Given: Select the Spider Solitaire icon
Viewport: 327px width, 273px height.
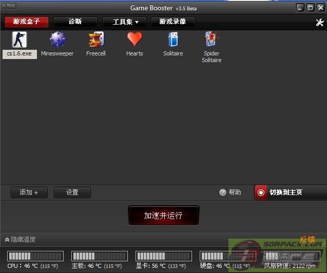Looking at the screenshot, I should (x=211, y=40).
